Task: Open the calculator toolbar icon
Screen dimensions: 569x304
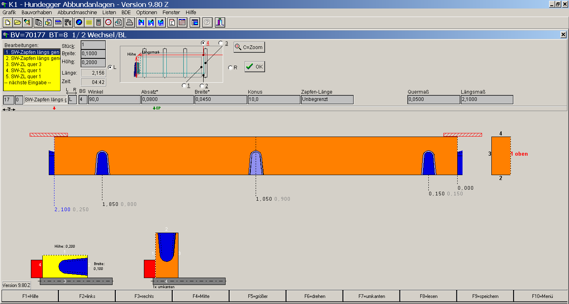Action: tap(98, 22)
